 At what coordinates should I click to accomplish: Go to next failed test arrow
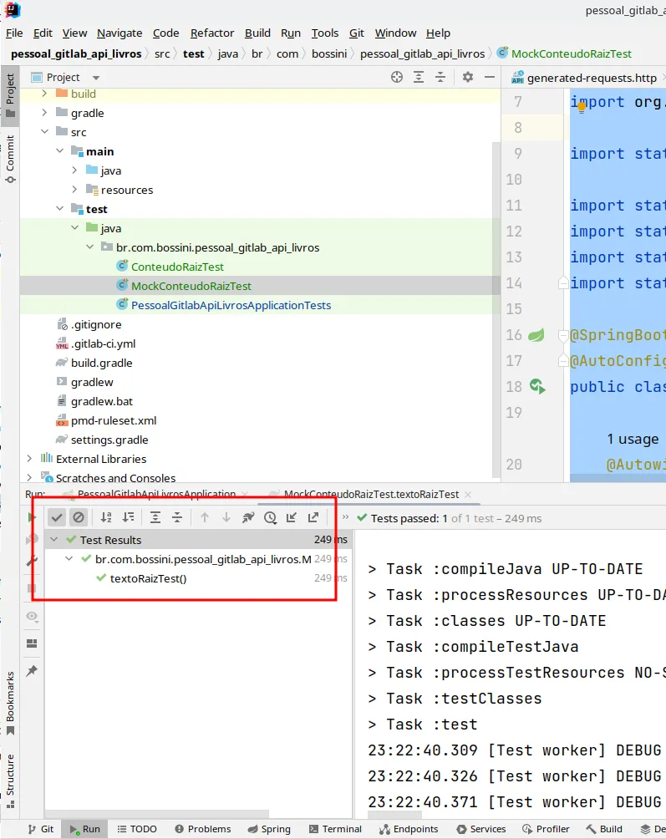click(226, 517)
